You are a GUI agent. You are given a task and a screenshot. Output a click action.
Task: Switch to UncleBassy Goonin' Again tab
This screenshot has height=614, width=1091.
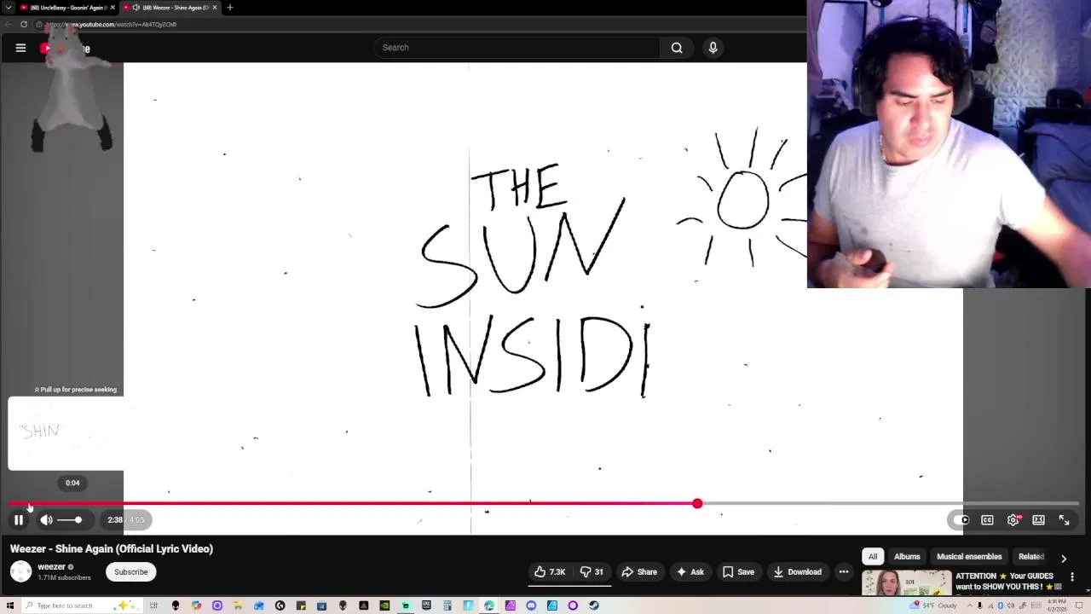(66, 8)
